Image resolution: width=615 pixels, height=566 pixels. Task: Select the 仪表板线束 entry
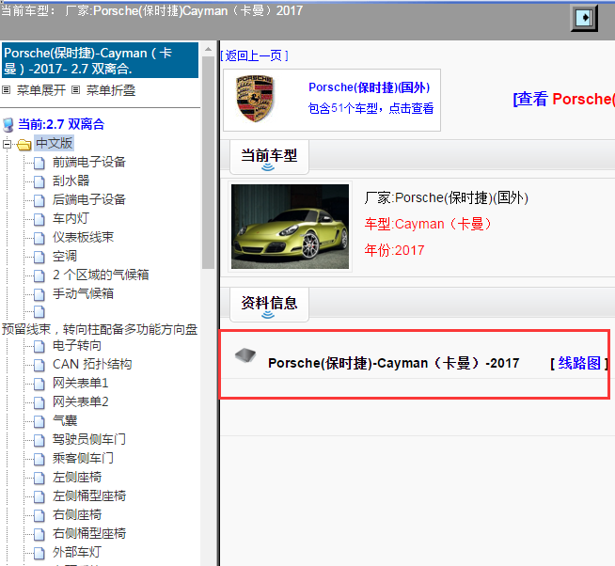(x=83, y=237)
